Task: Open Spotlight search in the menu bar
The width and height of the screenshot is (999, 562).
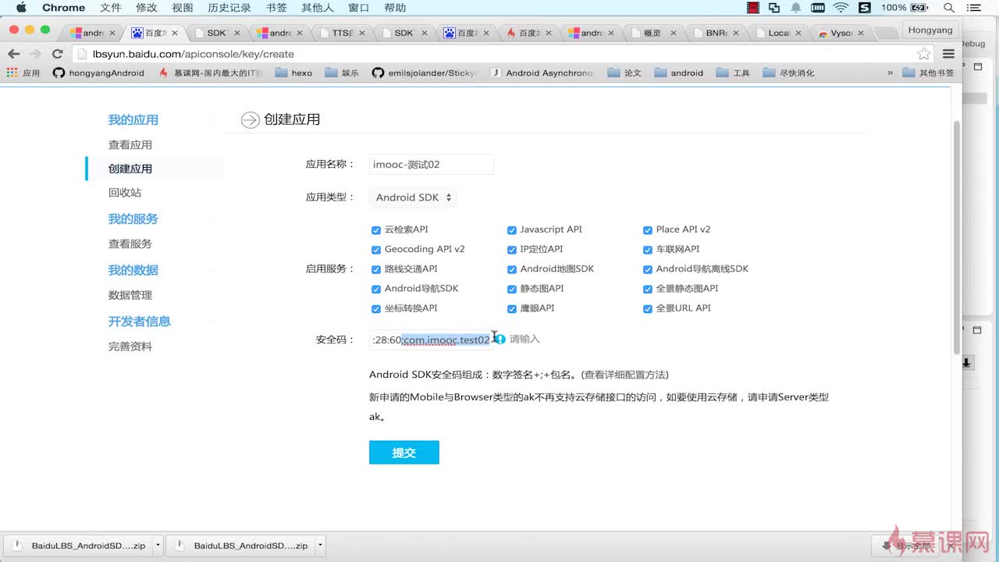Action: point(949,8)
